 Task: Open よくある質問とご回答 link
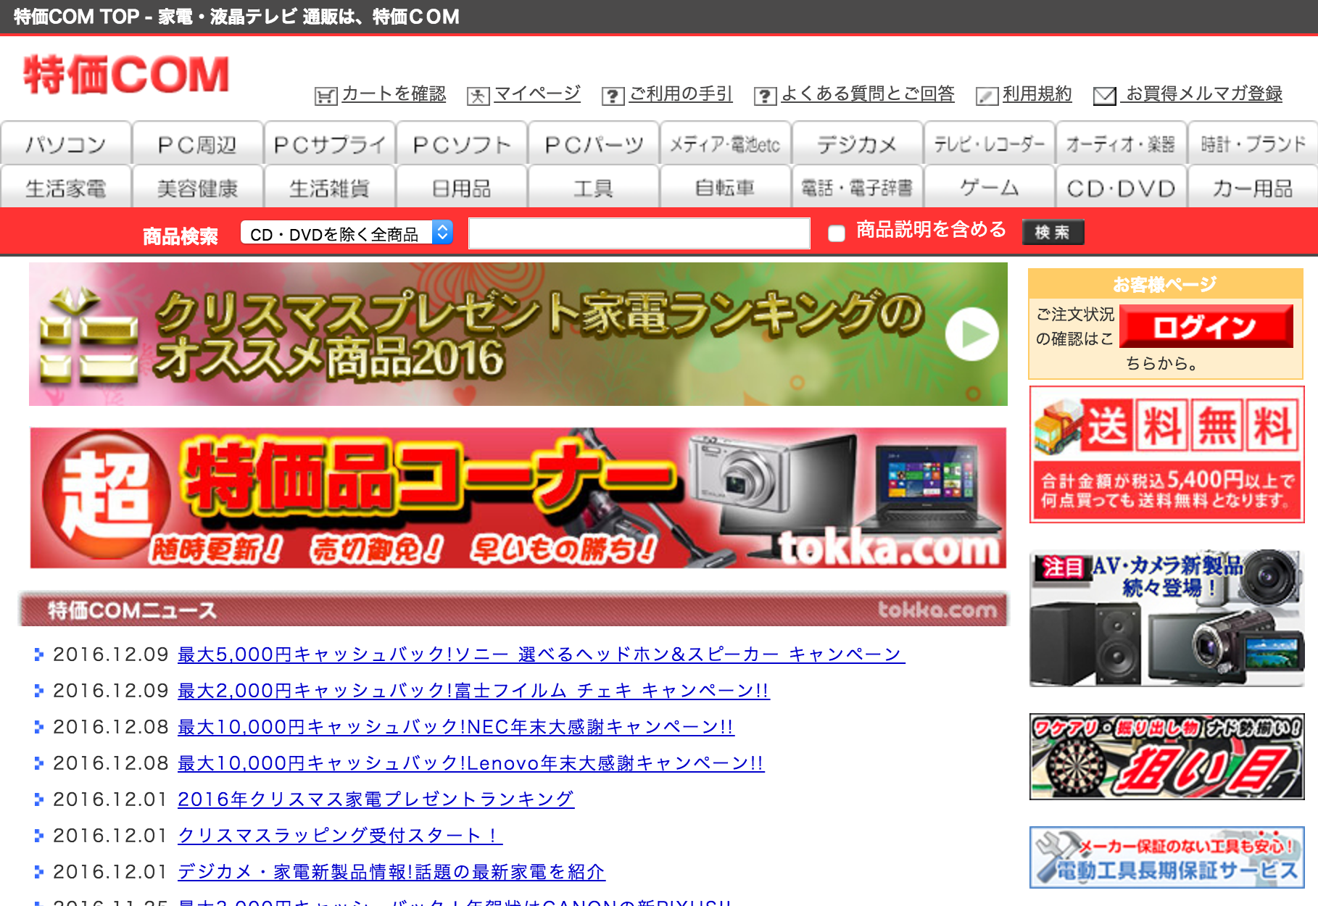868,93
